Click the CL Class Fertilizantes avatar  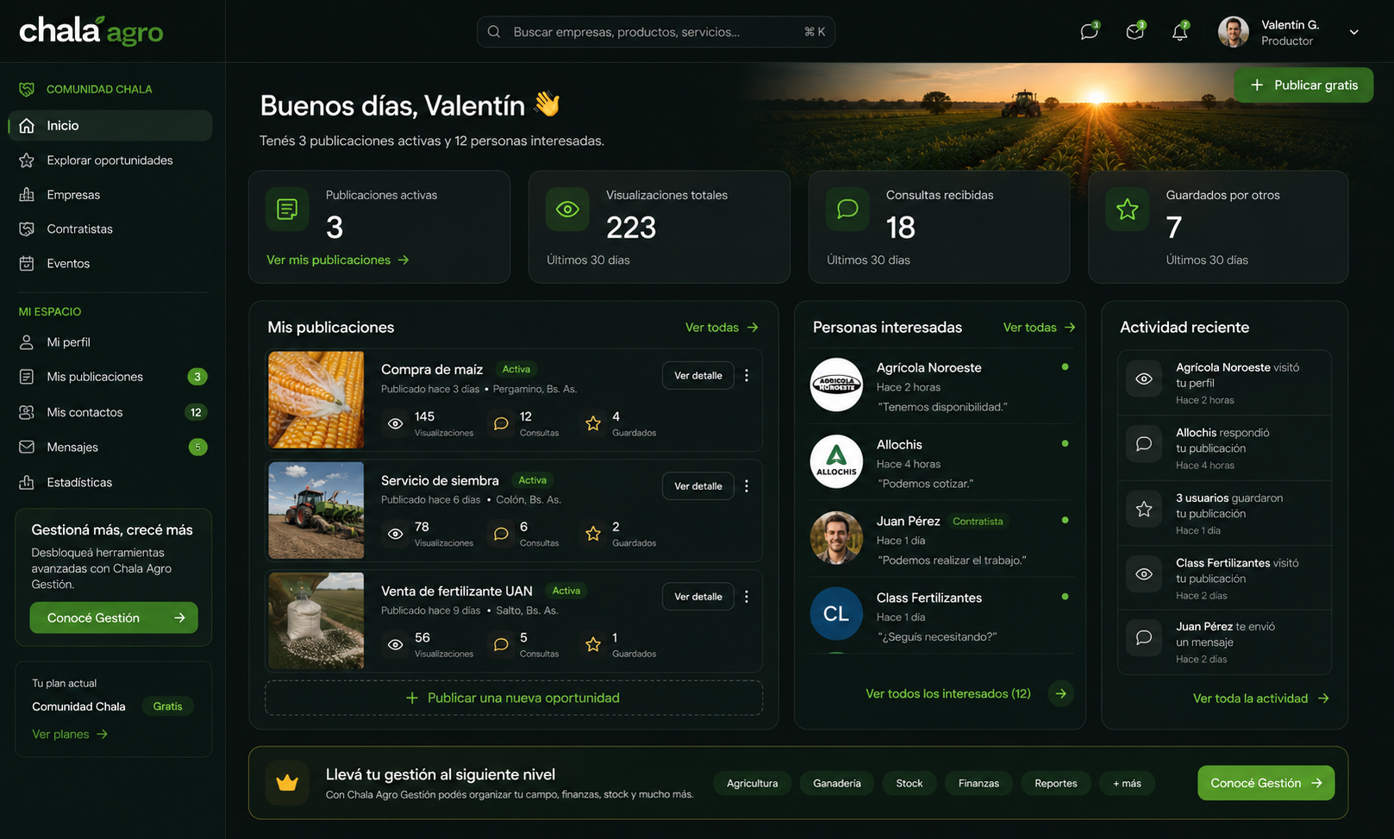pos(836,614)
